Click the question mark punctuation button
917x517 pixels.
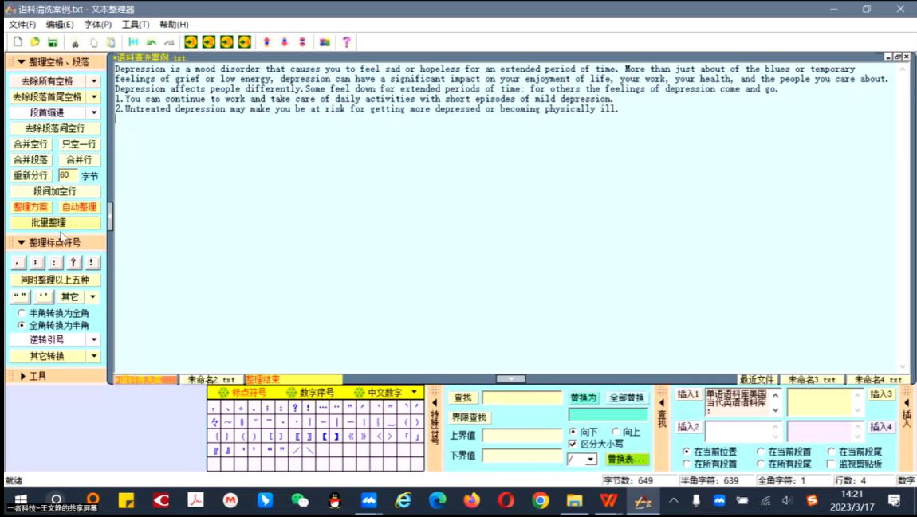[x=73, y=262]
